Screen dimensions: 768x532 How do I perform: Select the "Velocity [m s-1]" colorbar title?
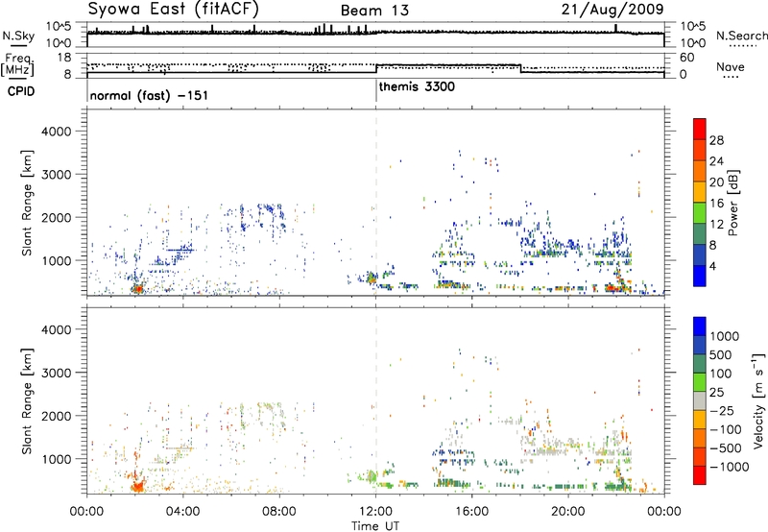click(x=758, y=400)
